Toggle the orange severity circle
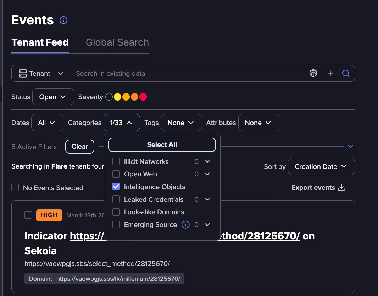This screenshot has height=296, width=378. point(134,97)
